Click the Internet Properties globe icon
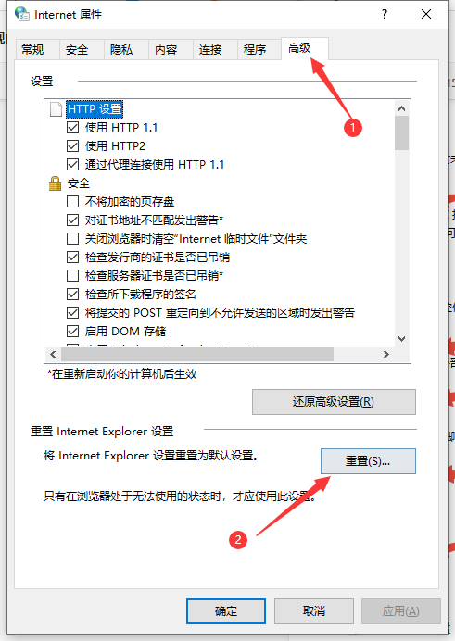Image resolution: width=455 pixels, height=641 pixels. click(22, 14)
